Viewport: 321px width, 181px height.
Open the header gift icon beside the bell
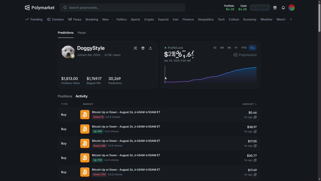275,8
